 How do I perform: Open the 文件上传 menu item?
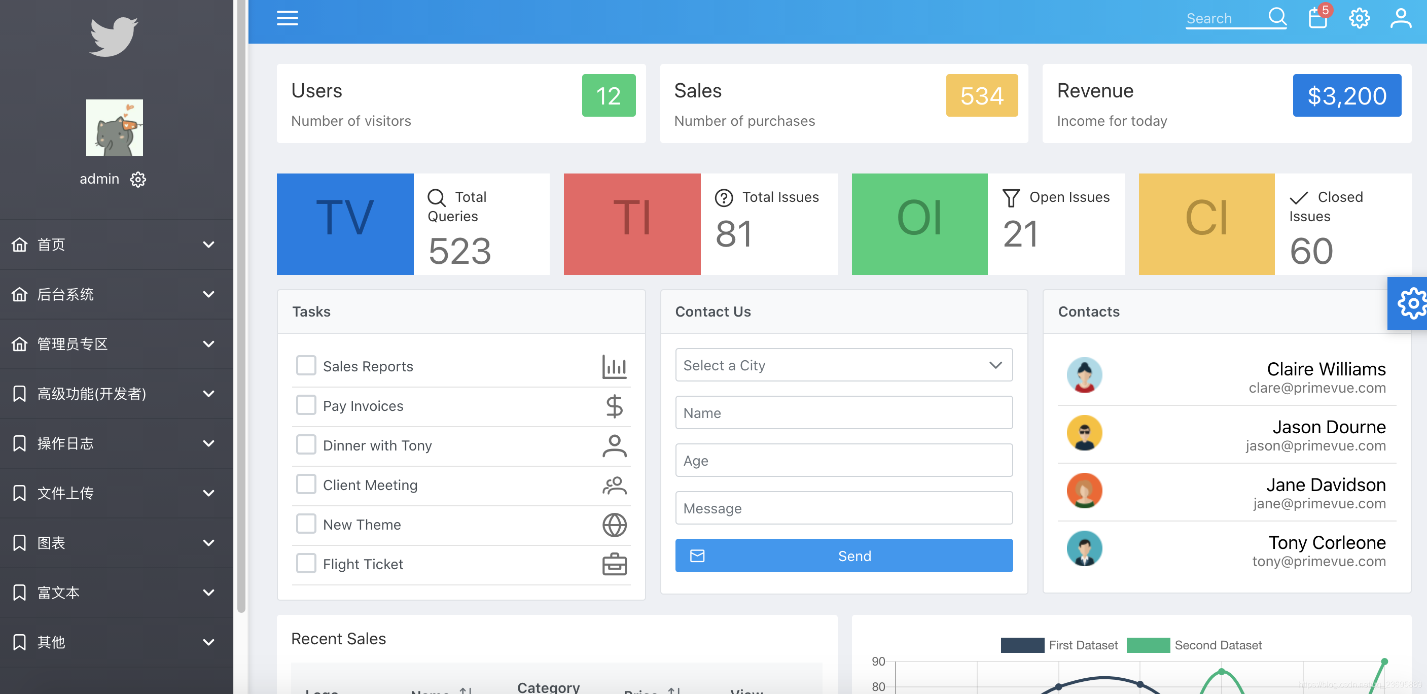pos(116,493)
